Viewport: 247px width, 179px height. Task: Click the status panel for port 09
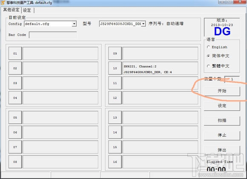[x=160, y=53]
